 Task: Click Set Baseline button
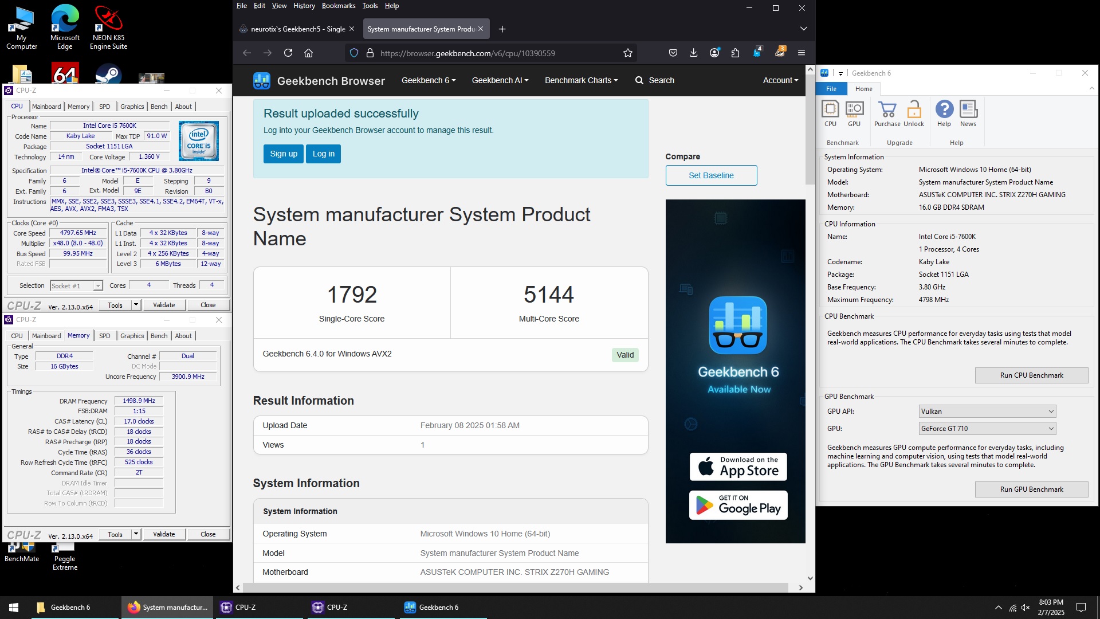[x=711, y=175]
